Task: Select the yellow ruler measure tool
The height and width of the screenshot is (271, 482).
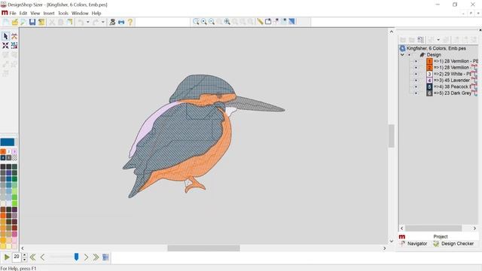Action: click(260, 22)
